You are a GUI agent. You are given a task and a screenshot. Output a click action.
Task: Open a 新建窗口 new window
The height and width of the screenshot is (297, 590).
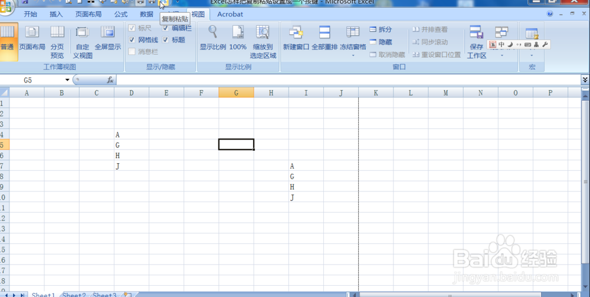[296, 38]
